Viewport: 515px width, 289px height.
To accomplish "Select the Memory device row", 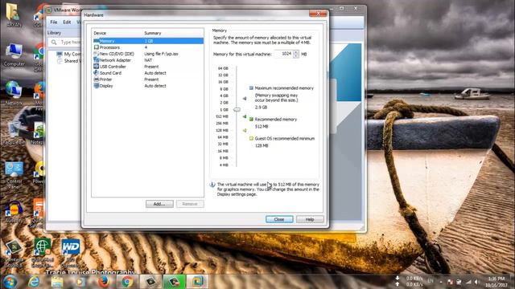I will 148,41.
